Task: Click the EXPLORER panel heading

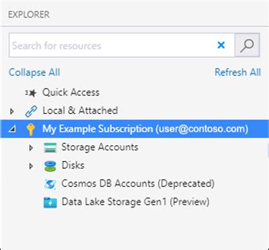Action: pos(29,15)
